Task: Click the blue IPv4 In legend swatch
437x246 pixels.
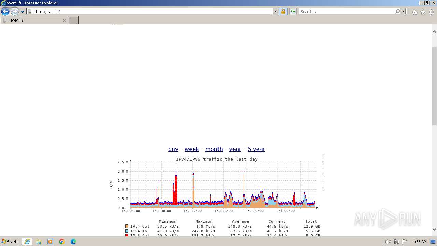Action: click(127, 231)
